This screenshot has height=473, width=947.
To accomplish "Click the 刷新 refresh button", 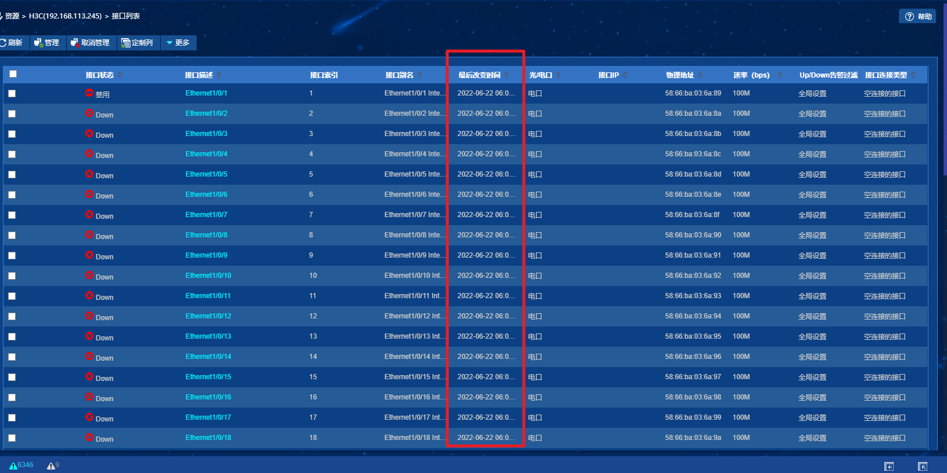I will click(x=12, y=43).
